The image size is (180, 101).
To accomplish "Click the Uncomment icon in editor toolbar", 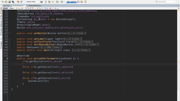I will click(x=58, y=8).
